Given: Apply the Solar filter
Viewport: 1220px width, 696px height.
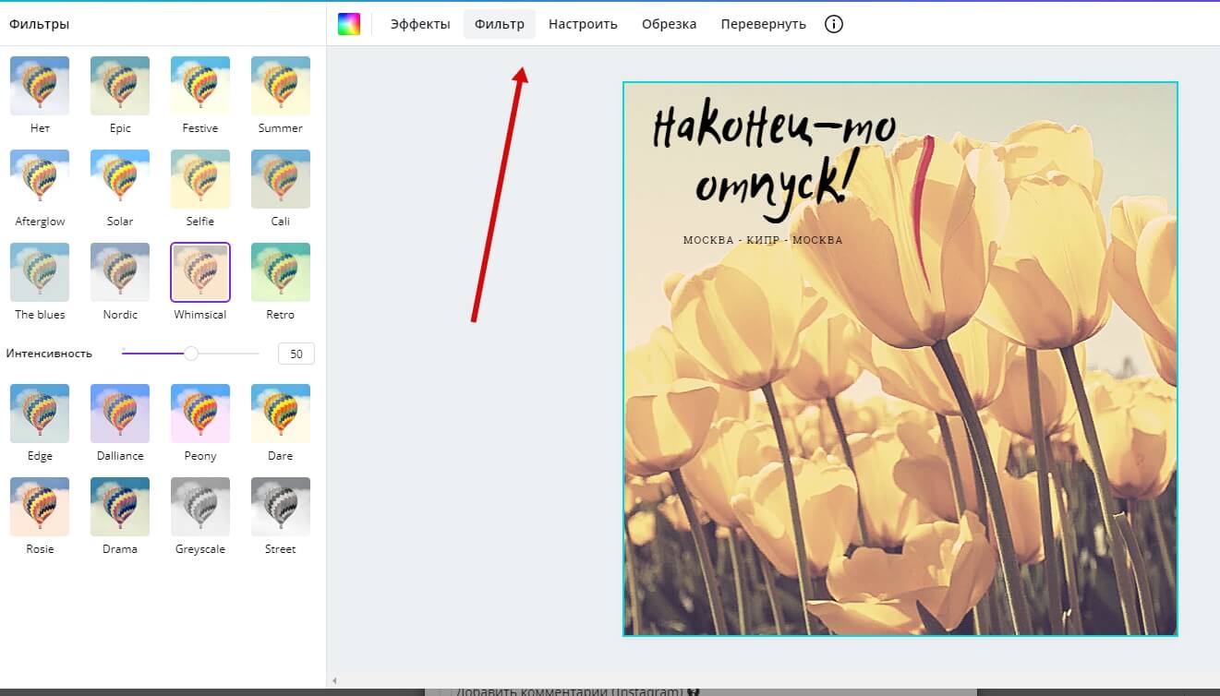Looking at the screenshot, I should click(x=120, y=179).
